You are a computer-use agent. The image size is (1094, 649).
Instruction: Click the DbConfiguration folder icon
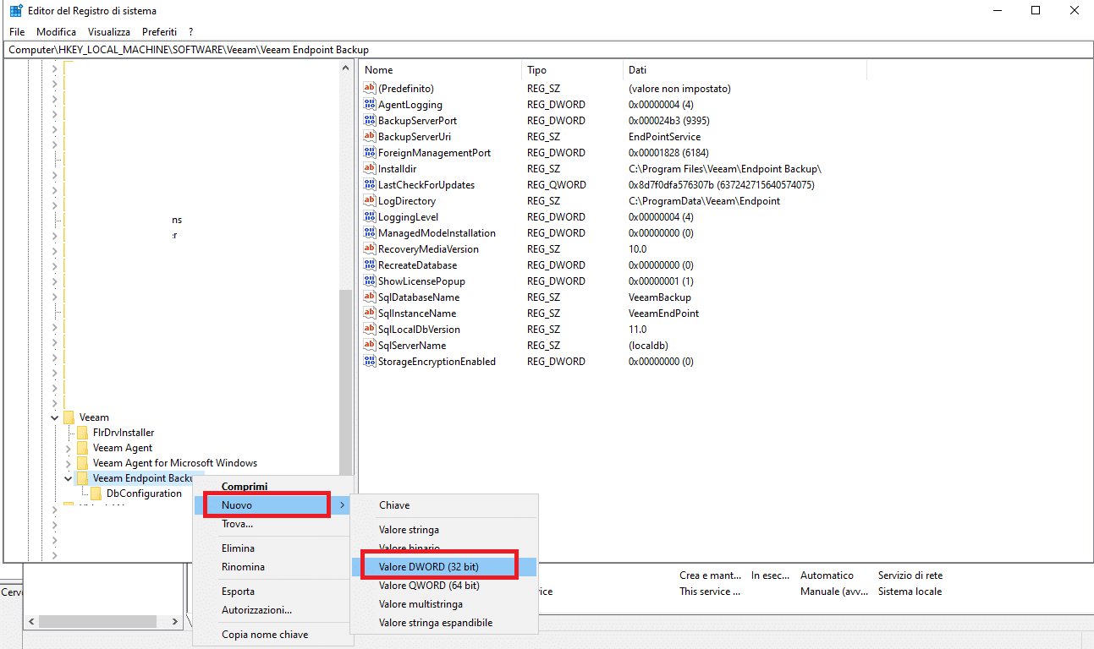pos(96,494)
